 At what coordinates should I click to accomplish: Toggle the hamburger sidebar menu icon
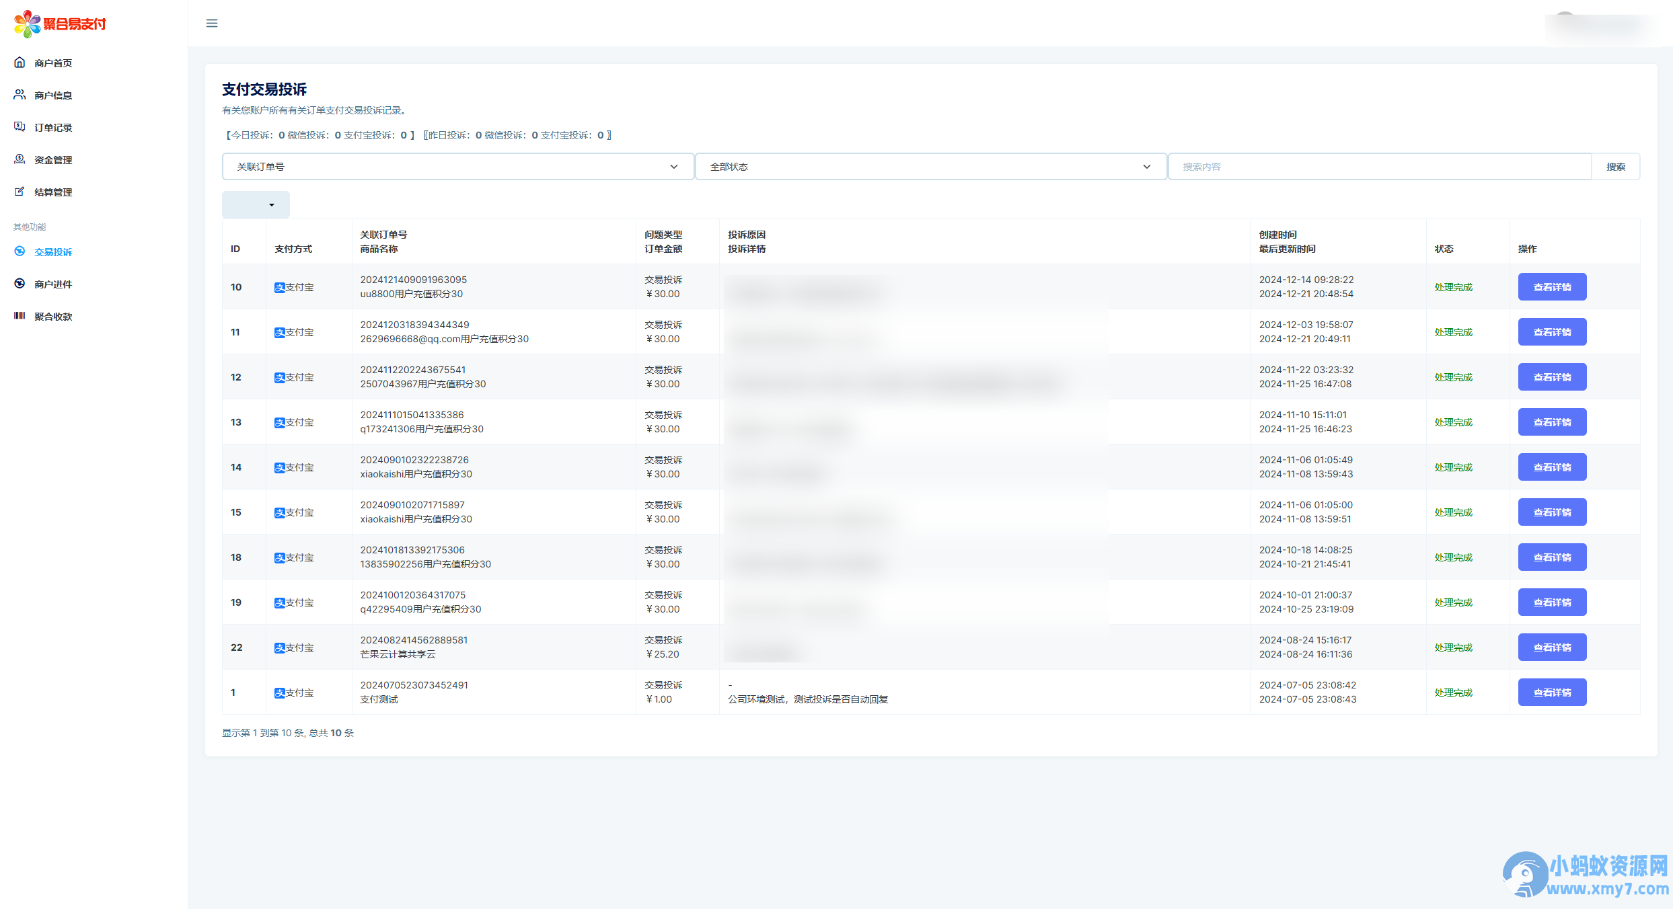coord(212,24)
